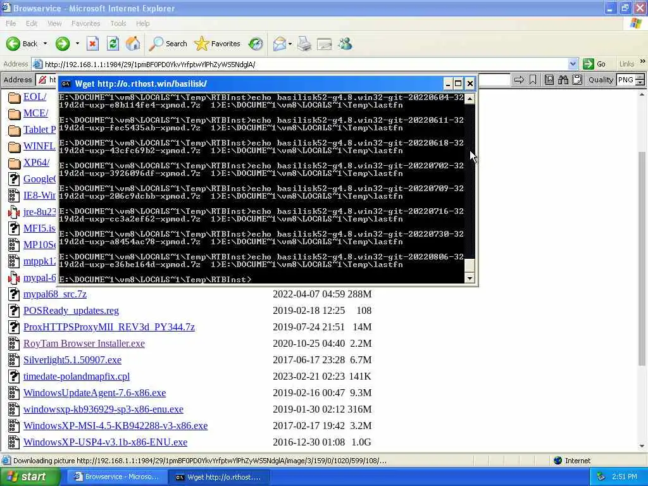Image resolution: width=648 pixels, height=486 pixels.
Task: Stop page loading with the red X icon
Action: (92, 44)
